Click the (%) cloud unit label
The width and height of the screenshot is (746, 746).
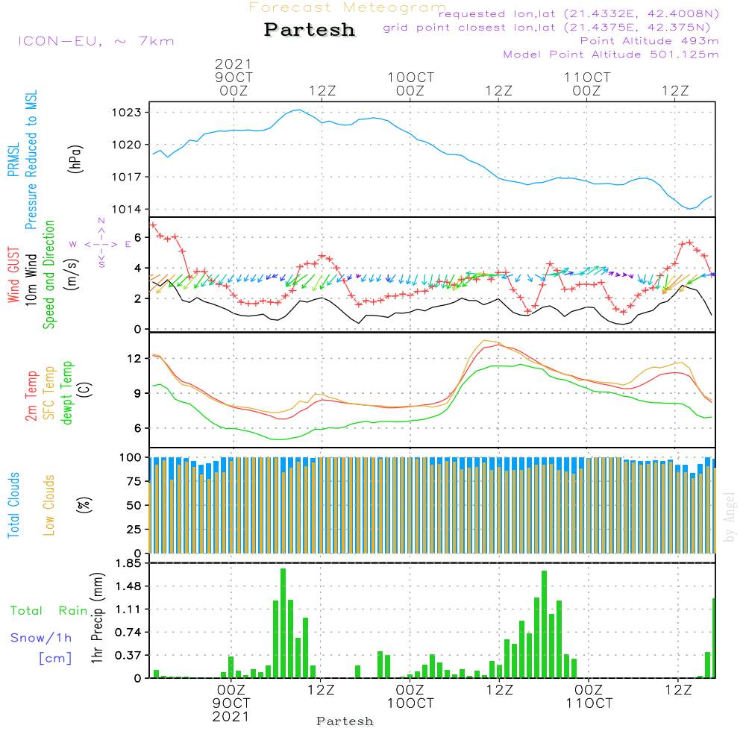tap(84, 505)
